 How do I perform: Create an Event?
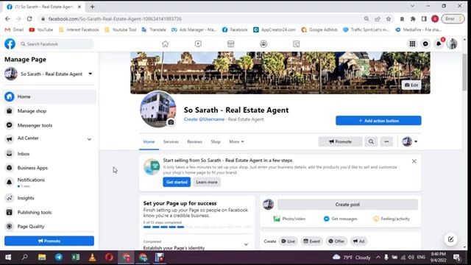[x=311, y=241]
